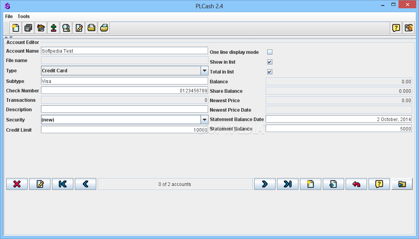This screenshot has height=239, width=419.
Task: Open the Tools menu
Action: (24, 17)
